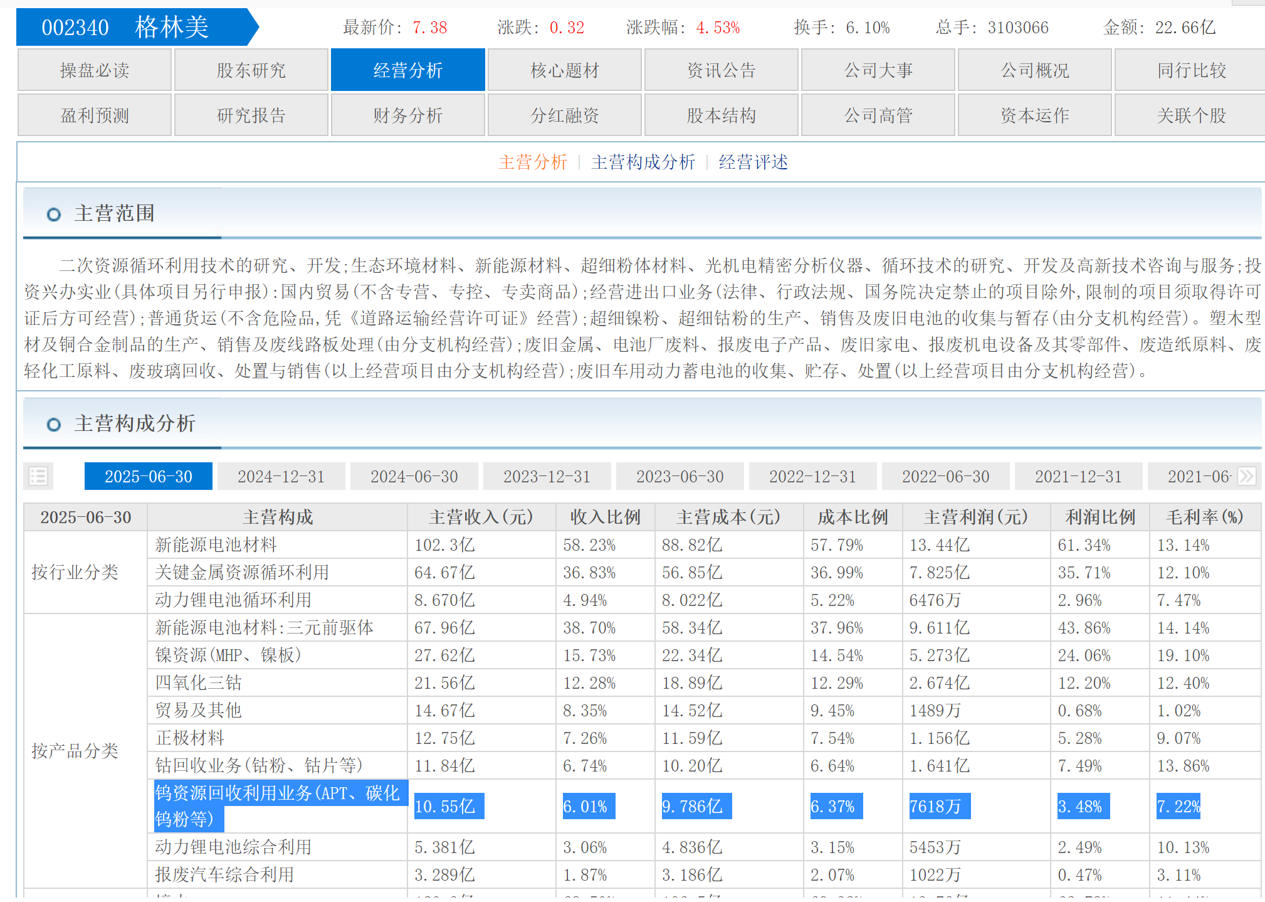
Task: Jump to 经营评述 section link
Action: click(753, 162)
